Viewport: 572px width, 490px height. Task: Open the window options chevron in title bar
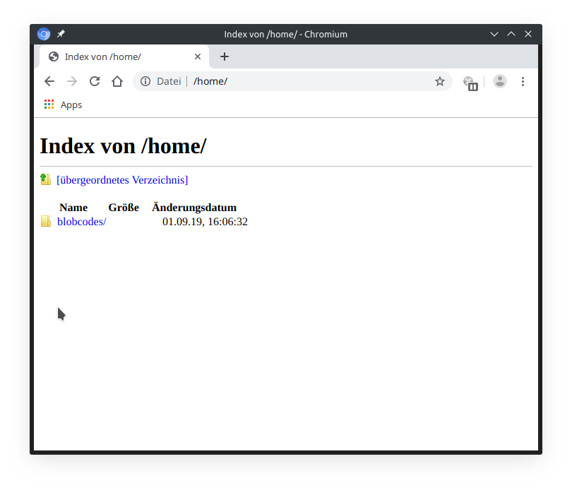click(x=494, y=33)
